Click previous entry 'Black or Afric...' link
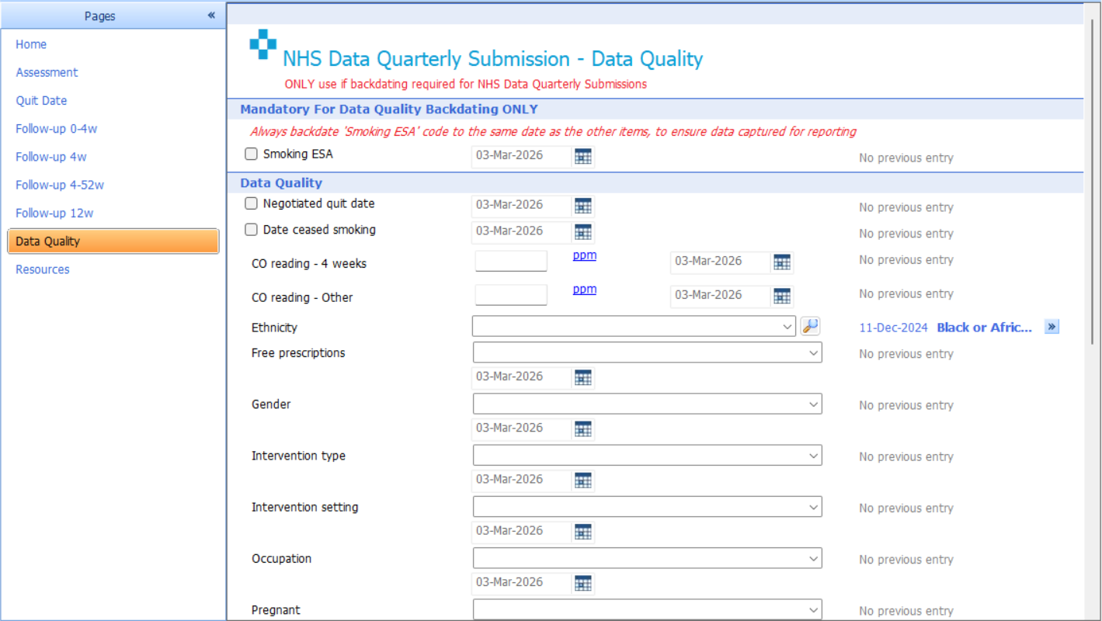Screen dimensions: 1102x621 985,328
